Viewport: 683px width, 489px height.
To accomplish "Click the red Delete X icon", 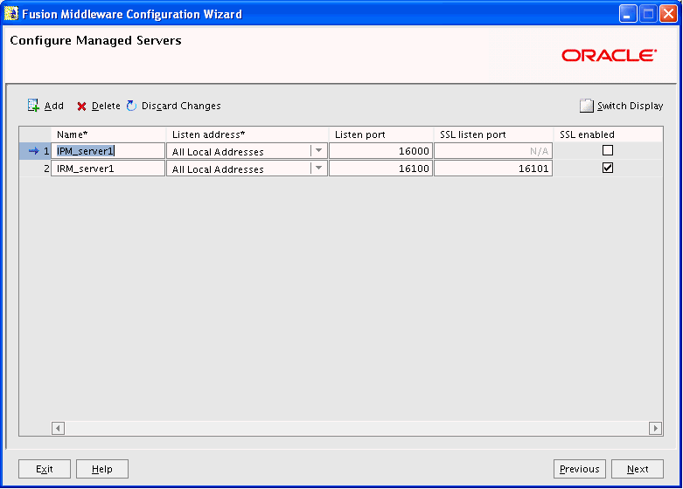I will coord(81,107).
